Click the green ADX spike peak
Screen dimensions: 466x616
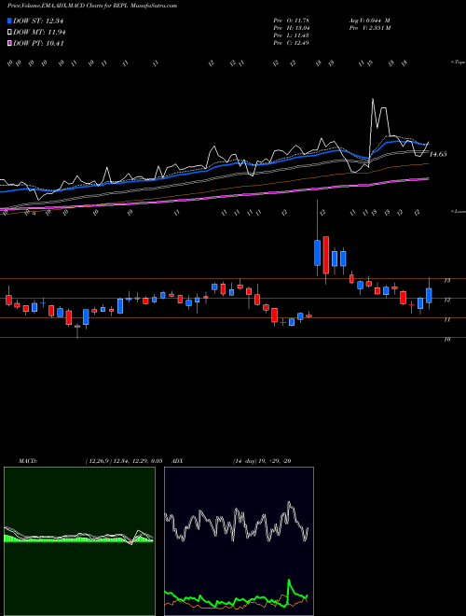coord(289,581)
